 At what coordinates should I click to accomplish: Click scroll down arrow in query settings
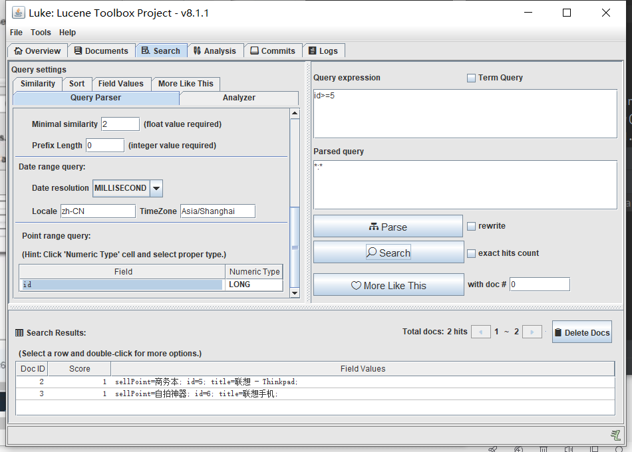(295, 293)
